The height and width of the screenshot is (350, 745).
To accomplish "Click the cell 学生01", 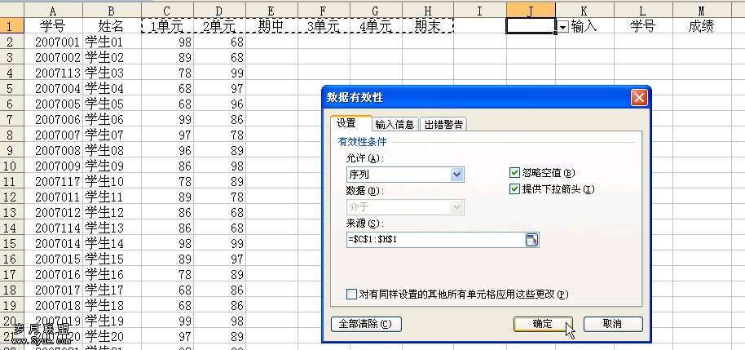I will click(x=112, y=42).
